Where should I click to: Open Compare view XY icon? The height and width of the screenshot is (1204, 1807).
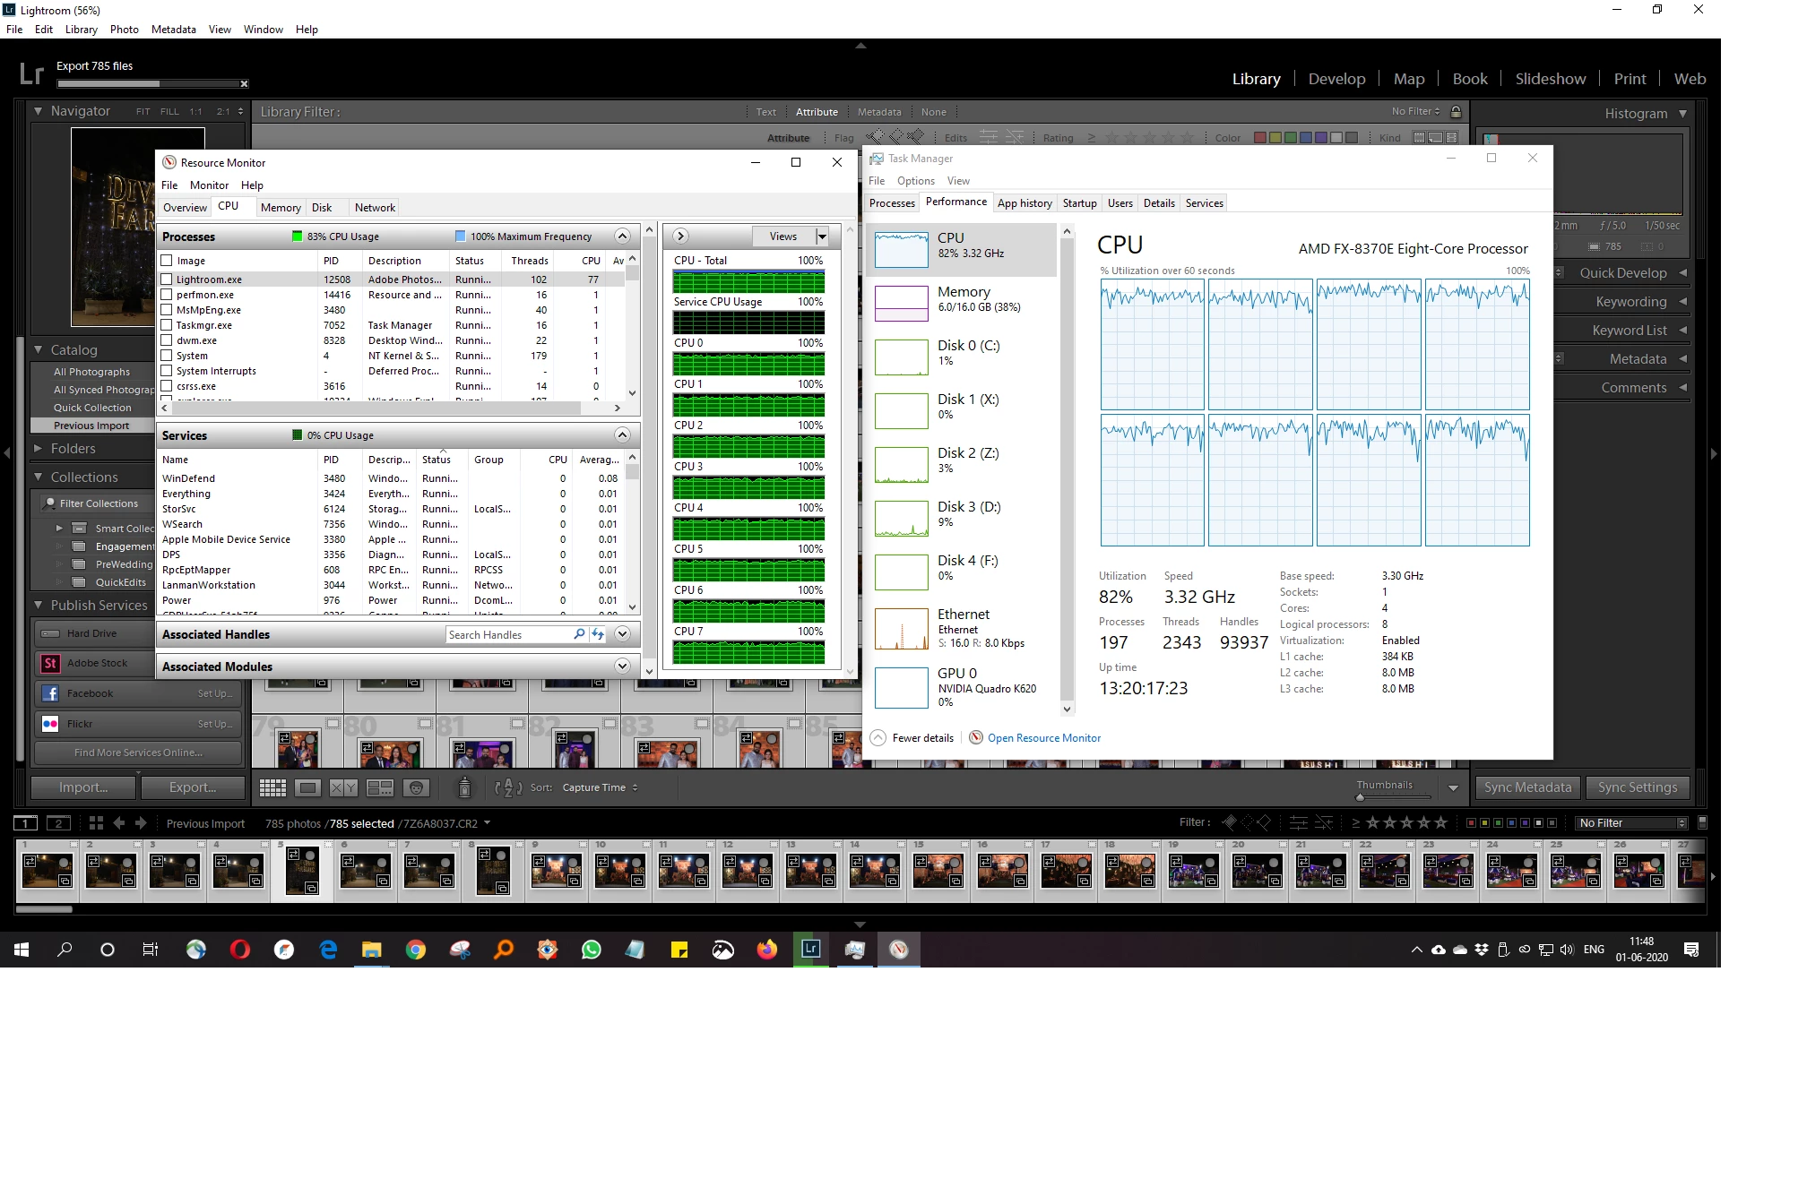pyautogui.click(x=343, y=788)
